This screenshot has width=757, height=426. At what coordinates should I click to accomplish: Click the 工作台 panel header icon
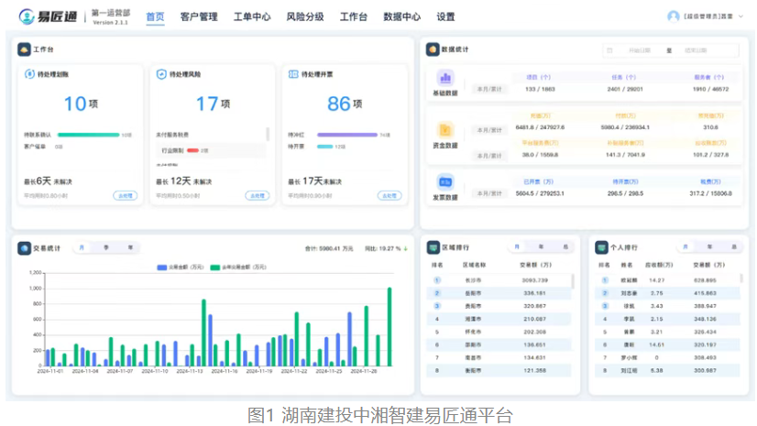pos(24,49)
